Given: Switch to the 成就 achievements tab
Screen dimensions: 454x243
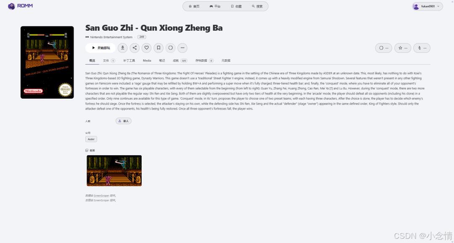Looking at the screenshot, I should click(x=180, y=61).
